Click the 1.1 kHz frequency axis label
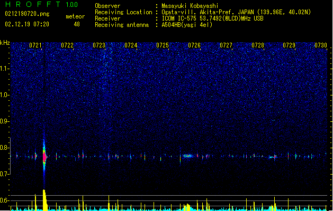This screenshot has width=333, height=211. 5,69
